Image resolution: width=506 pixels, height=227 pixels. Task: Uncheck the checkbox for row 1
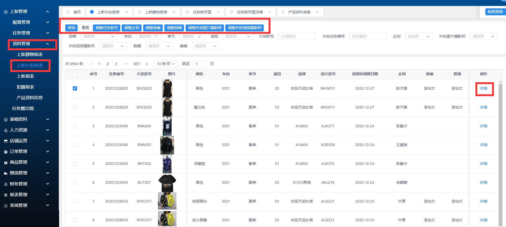pos(75,88)
